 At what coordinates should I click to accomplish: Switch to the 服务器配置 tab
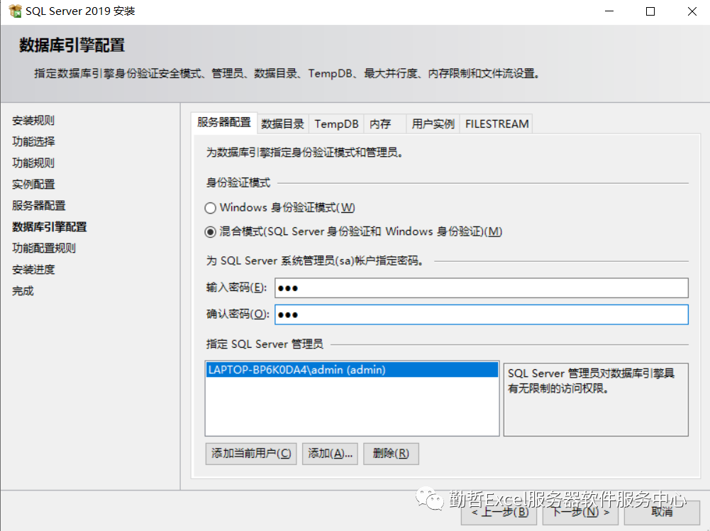(224, 122)
